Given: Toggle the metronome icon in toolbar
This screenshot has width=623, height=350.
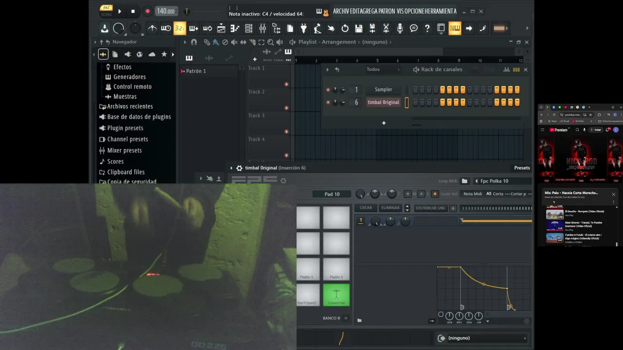Looking at the screenshot, I should [x=152, y=28].
